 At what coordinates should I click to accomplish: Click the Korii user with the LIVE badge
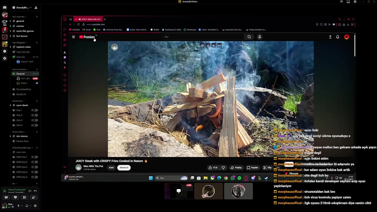click(x=27, y=79)
